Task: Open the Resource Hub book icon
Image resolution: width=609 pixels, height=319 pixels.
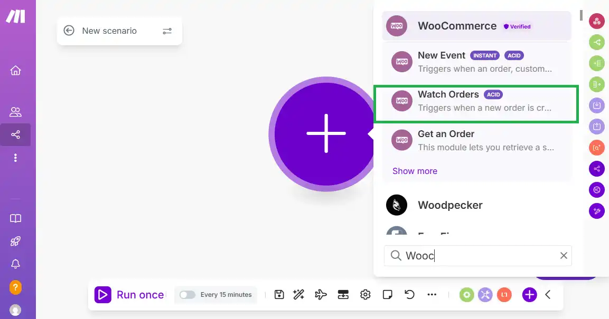Action: (15, 218)
